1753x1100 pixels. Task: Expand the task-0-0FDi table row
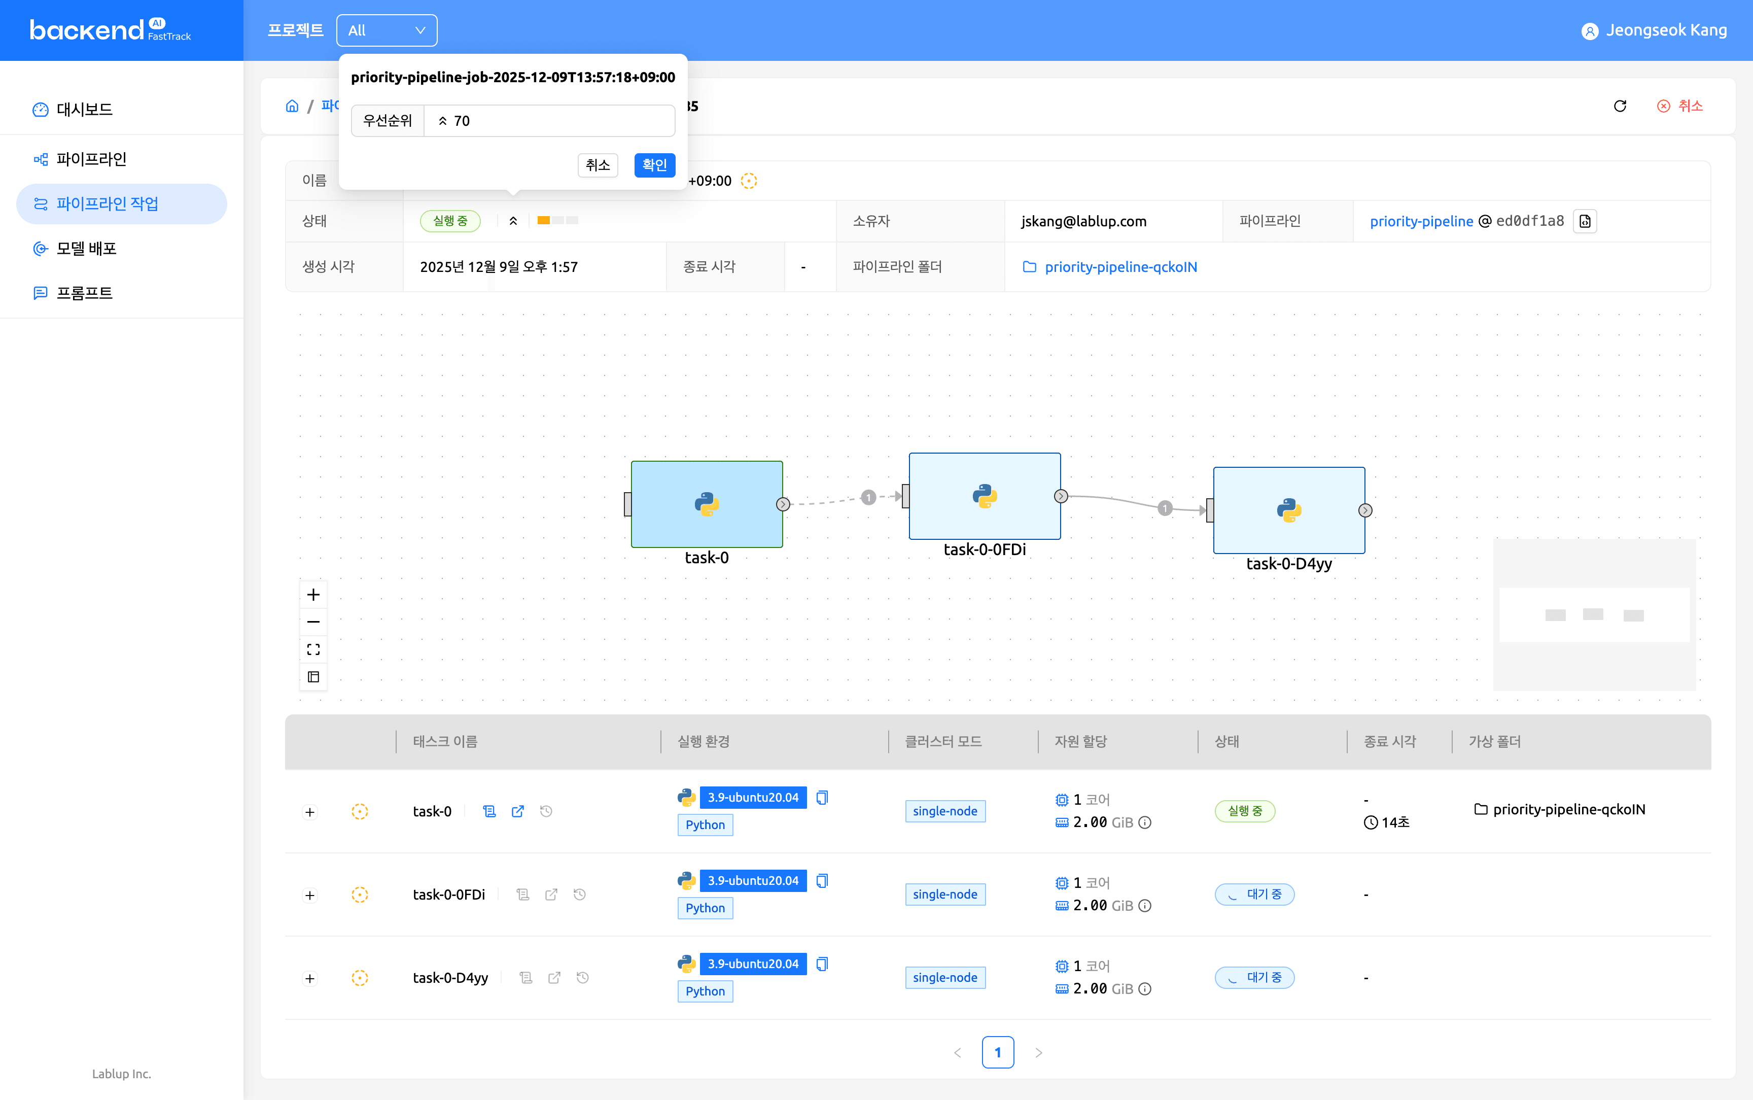pyautogui.click(x=310, y=895)
